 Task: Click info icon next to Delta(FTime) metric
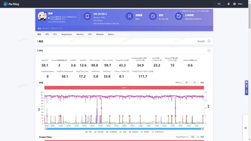(x=153, y=71)
